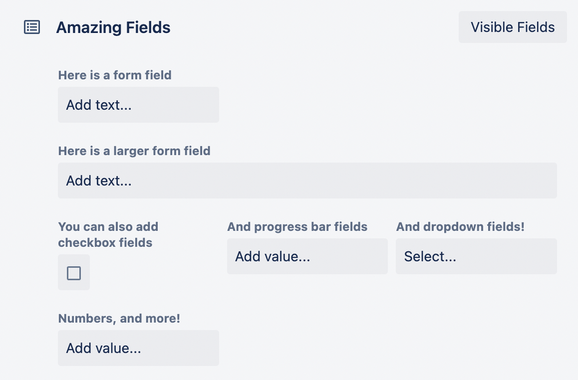This screenshot has width=578, height=380.
Task: Expand the dropdown field showing Select...
Action: pos(476,256)
